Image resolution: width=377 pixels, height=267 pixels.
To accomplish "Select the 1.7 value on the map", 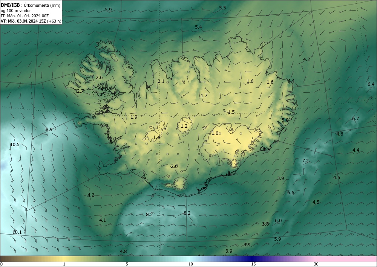I will pos(204,96).
